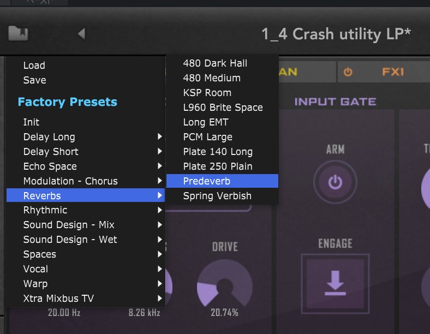Choose Save from the preset menu
430x334 pixels.
(34, 80)
